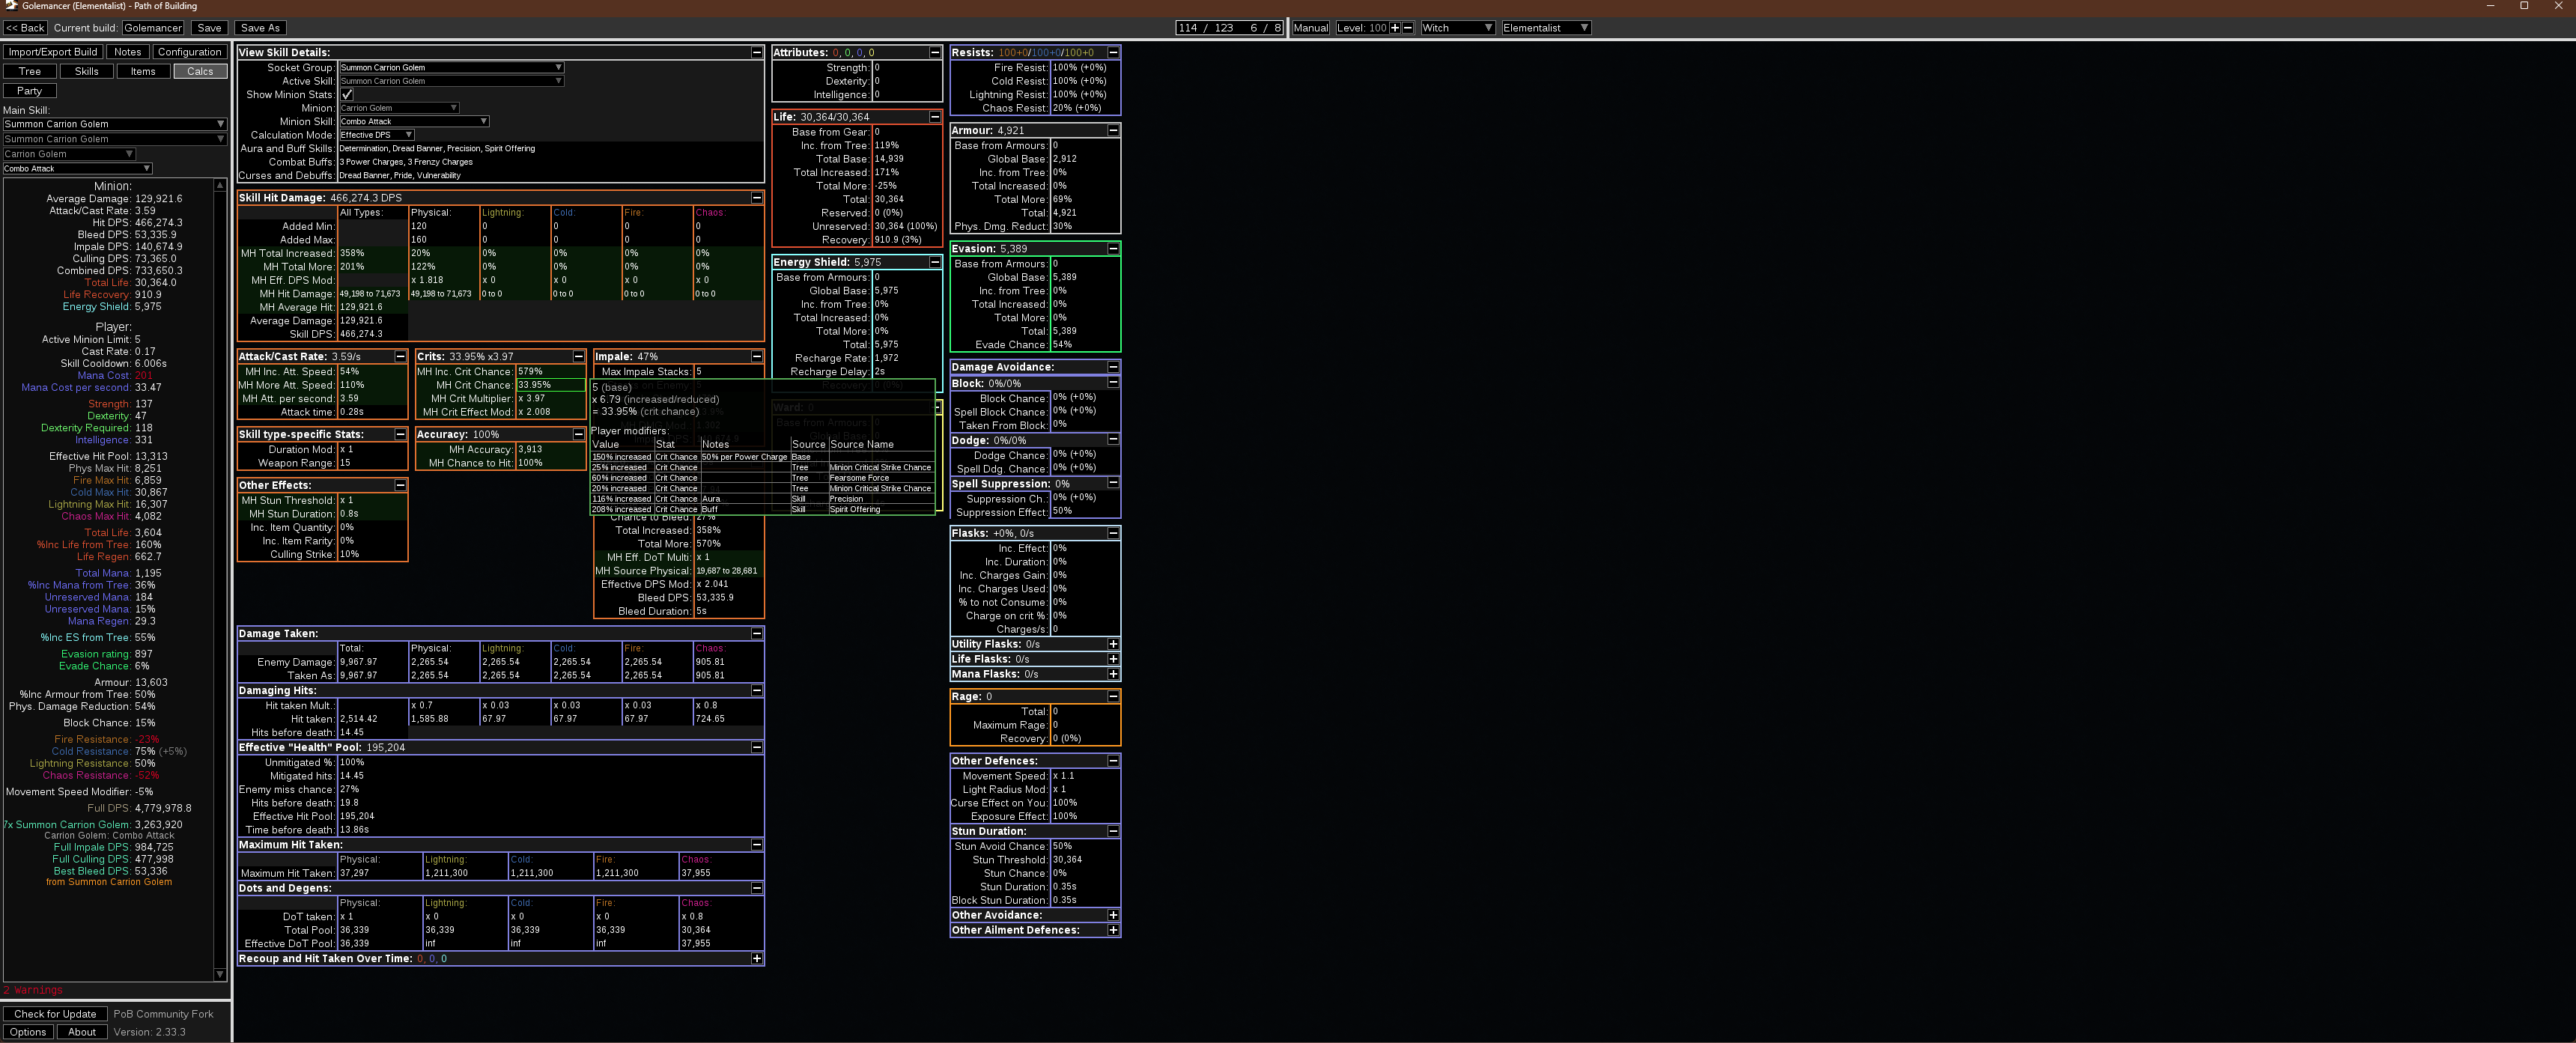
Task: Open the Witch class dropdown
Action: (x=1457, y=28)
